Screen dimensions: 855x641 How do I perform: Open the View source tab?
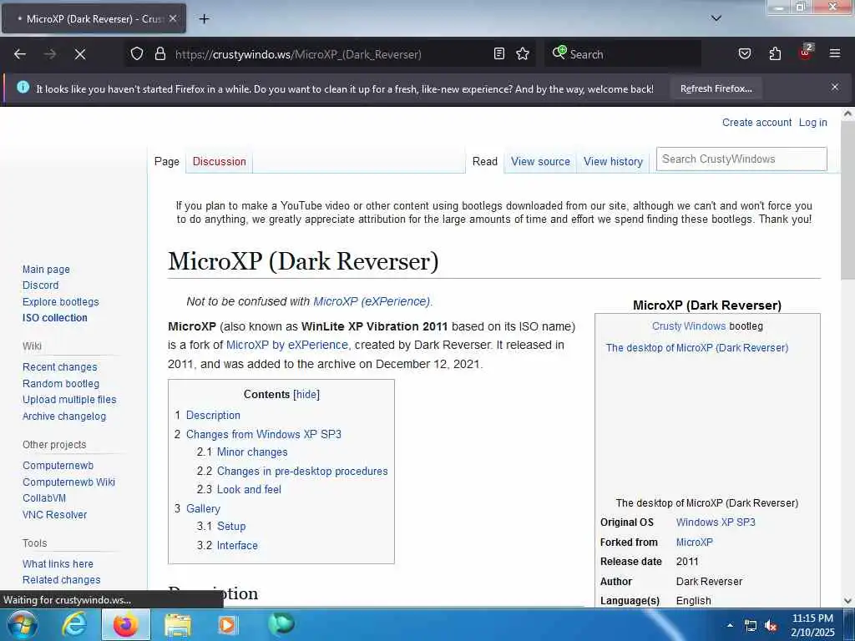coord(540,161)
